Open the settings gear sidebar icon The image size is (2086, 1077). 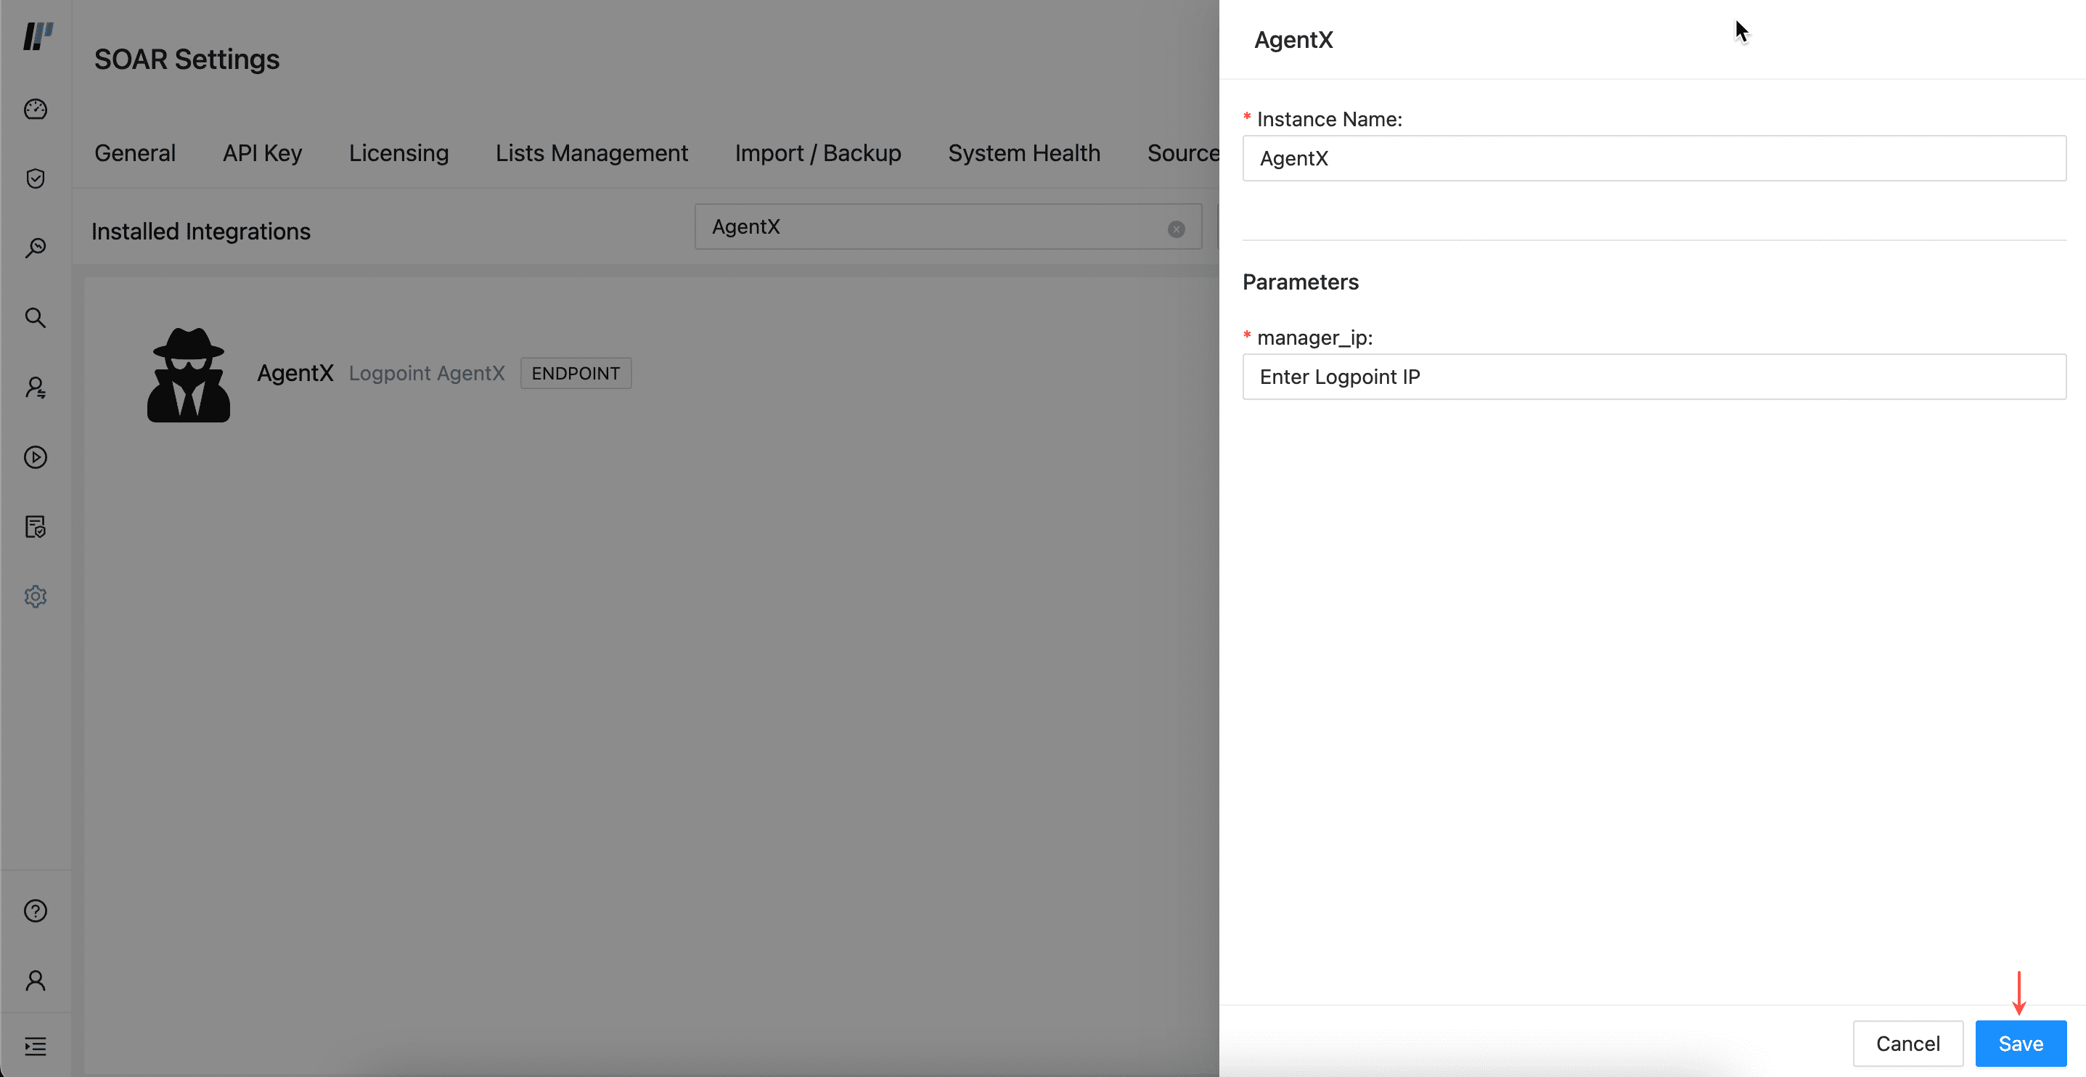pyautogui.click(x=36, y=597)
